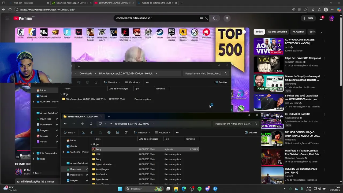Select the Todos filter chip
Screen dimensions: 343x193
pos(259,32)
